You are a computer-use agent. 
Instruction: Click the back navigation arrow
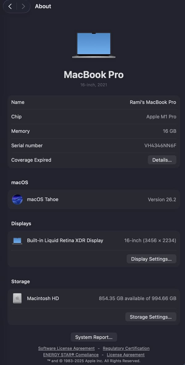[x=10, y=6]
